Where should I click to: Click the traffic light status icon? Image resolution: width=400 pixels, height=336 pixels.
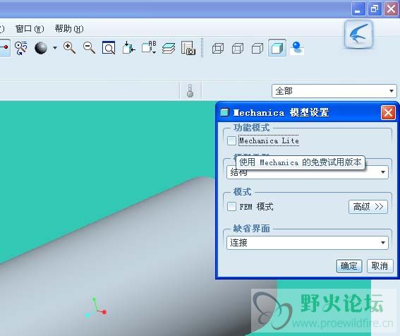190,90
